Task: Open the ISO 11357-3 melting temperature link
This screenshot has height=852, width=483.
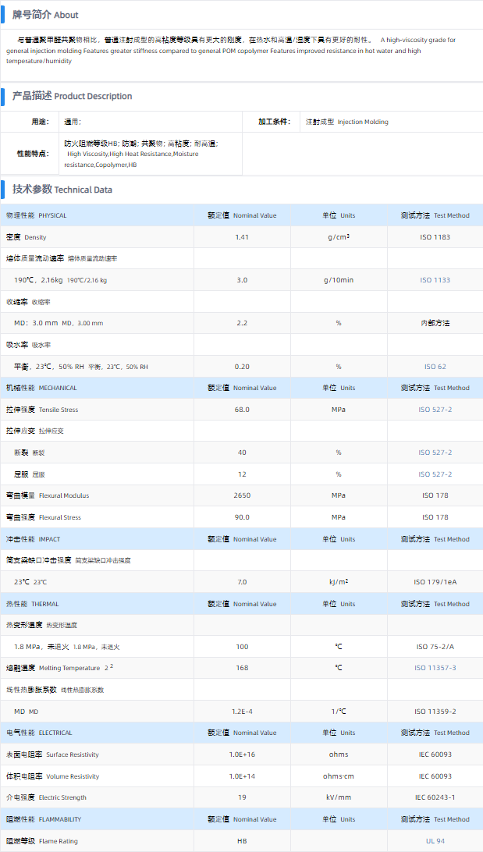Action: 435,668
